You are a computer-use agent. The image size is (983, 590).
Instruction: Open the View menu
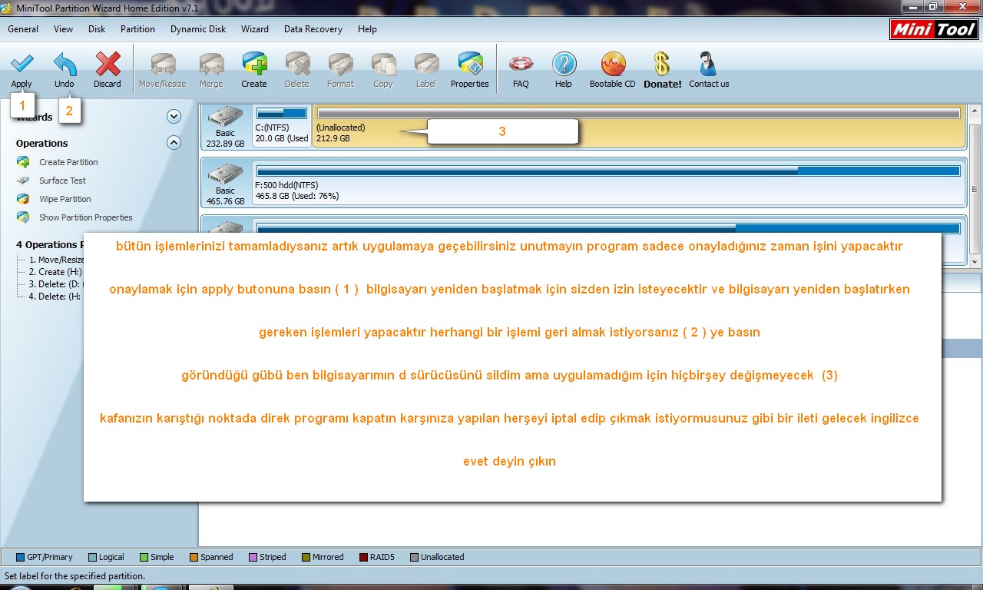click(64, 29)
